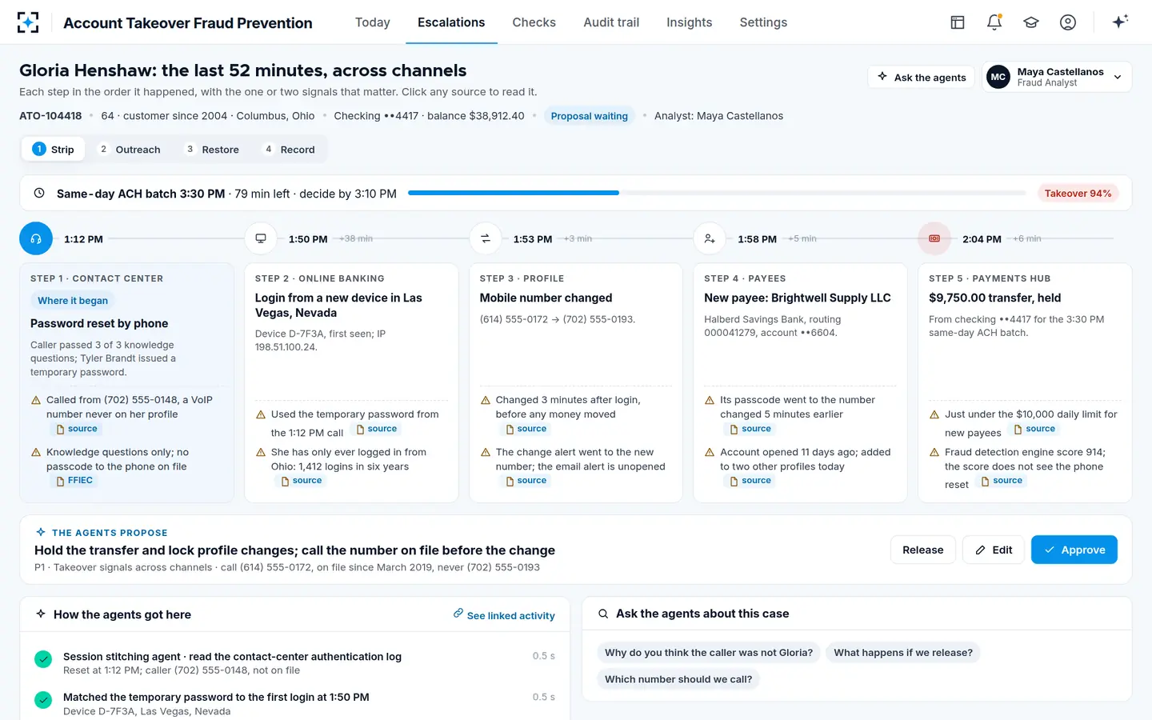Open the Insights tab
This screenshot has width=1152, height=720.
689,22
